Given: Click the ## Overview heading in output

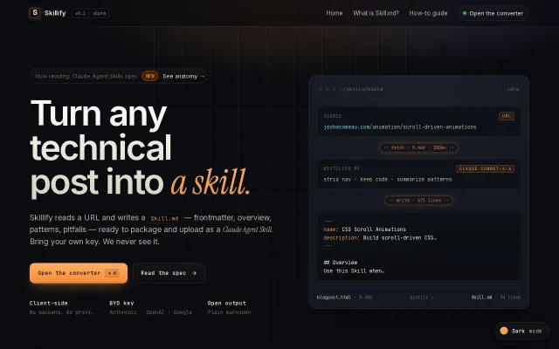Looking at the screenshot, I should 341,263.
